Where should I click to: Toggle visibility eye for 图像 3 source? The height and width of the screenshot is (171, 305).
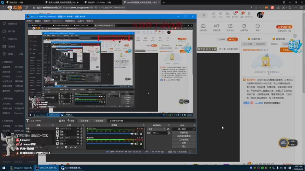(x=78, y=144)
